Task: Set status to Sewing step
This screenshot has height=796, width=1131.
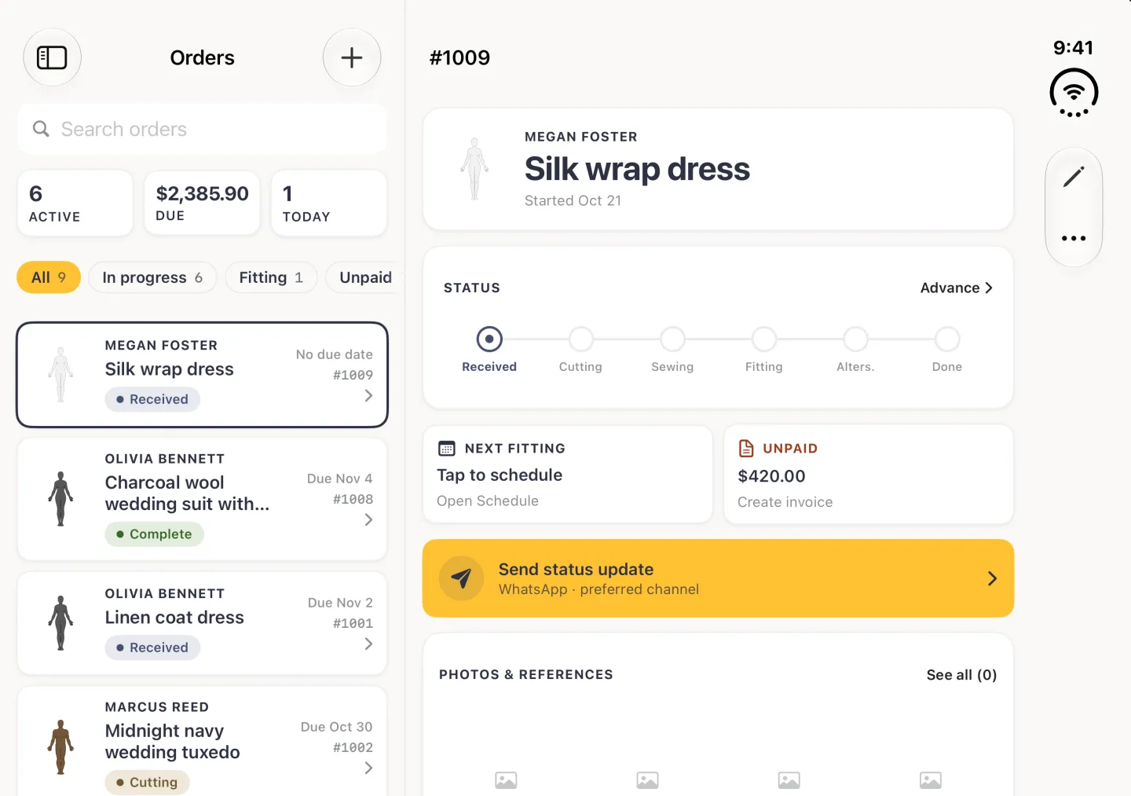Action: [x=672, y=339]
